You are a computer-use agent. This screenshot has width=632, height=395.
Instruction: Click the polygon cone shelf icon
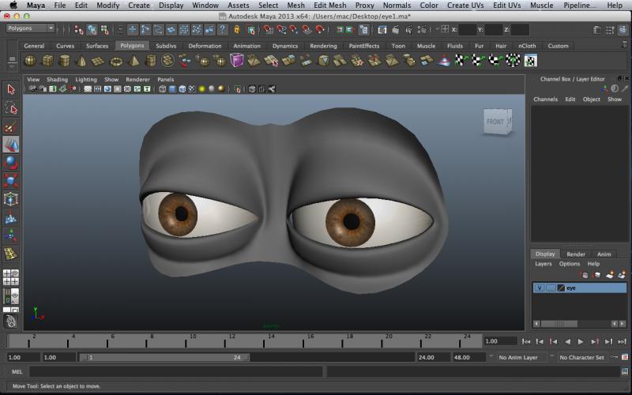[82, 61]
